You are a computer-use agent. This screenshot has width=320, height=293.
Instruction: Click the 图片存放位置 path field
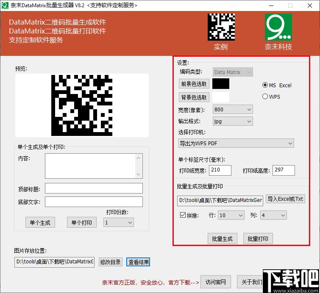54,262
